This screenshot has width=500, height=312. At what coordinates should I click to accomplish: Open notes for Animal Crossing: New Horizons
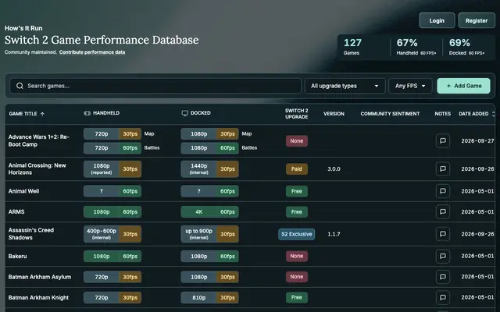click(443, 168)
